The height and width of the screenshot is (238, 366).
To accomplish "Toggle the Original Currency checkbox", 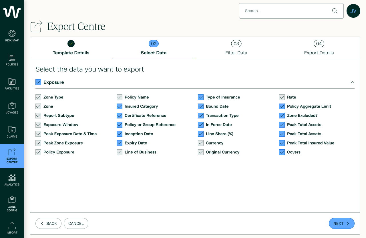I will click(201, 152).
